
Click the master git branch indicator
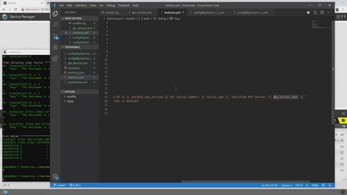(x=60, y=185)
